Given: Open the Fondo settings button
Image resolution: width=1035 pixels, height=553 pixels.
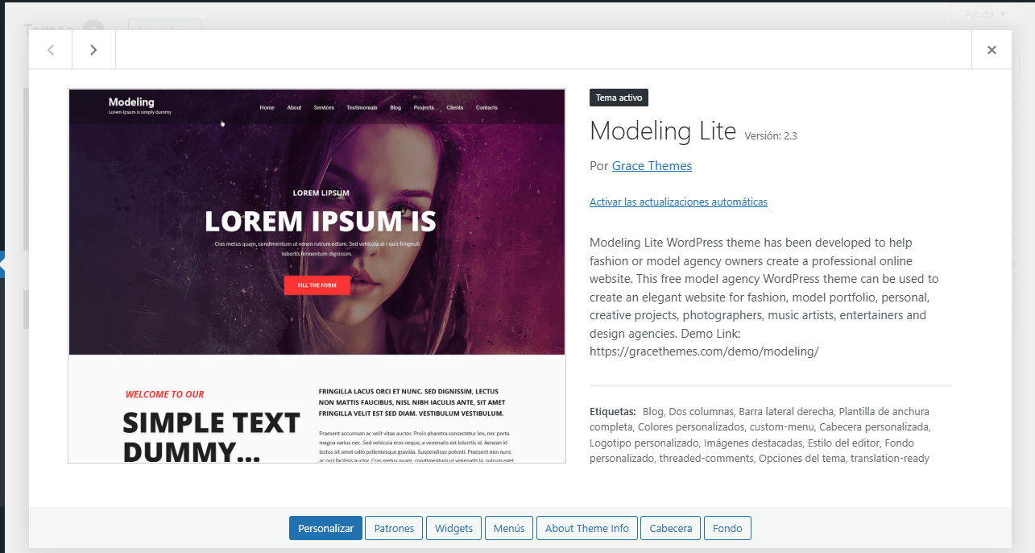Looking at the screenshot, I should [727, 529].
